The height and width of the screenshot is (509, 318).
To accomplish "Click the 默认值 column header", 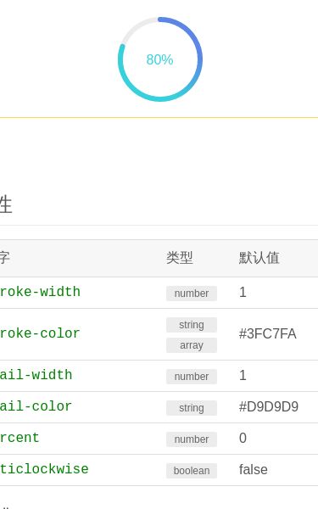I will [x=259, y=258].
